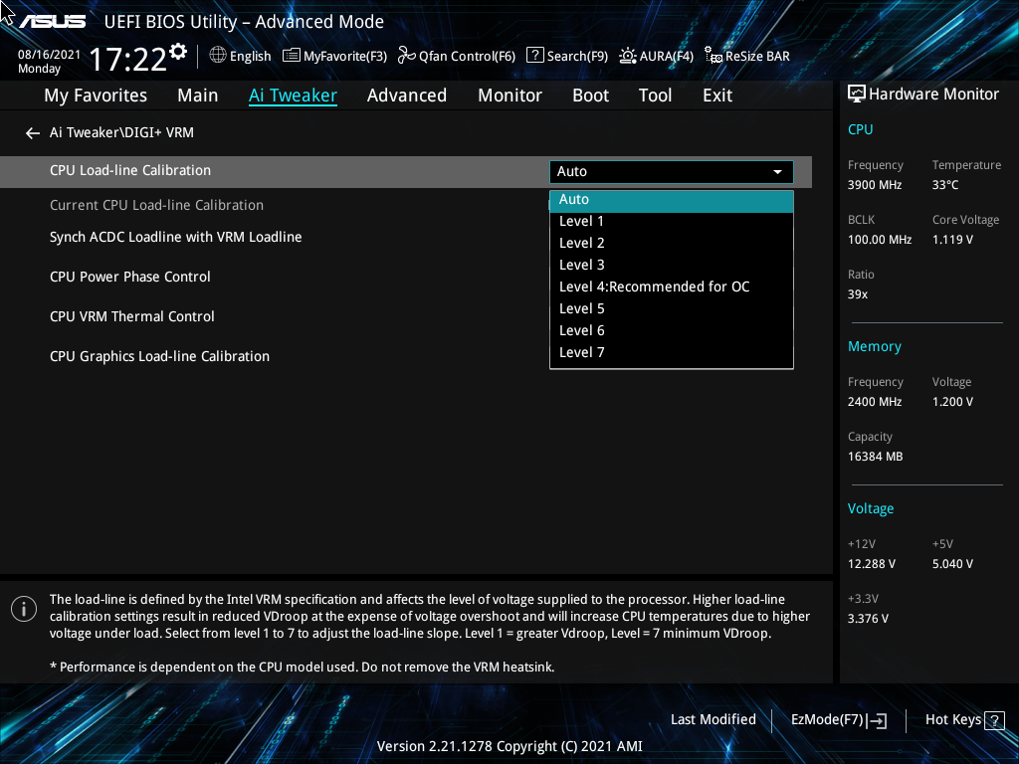The height and width of the screenshot is (764, 1019).
Task: Select Level 4:Recommended for OC
Action: (x=672, y=287)
